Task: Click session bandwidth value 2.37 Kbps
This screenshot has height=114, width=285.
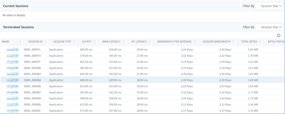Action: point(225,111)
